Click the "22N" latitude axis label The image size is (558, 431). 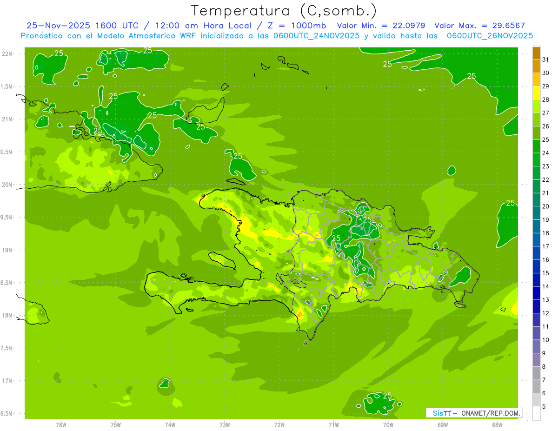[7, 54]
